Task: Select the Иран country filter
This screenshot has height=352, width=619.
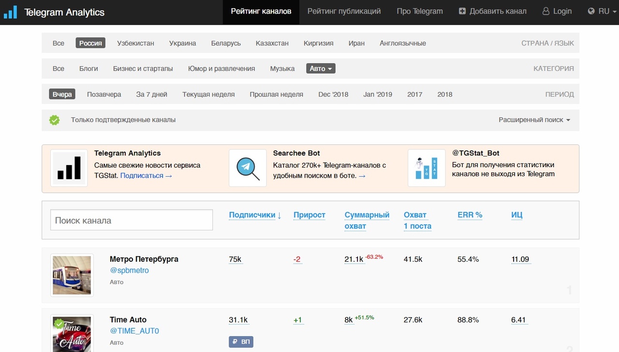Action: 356,43
